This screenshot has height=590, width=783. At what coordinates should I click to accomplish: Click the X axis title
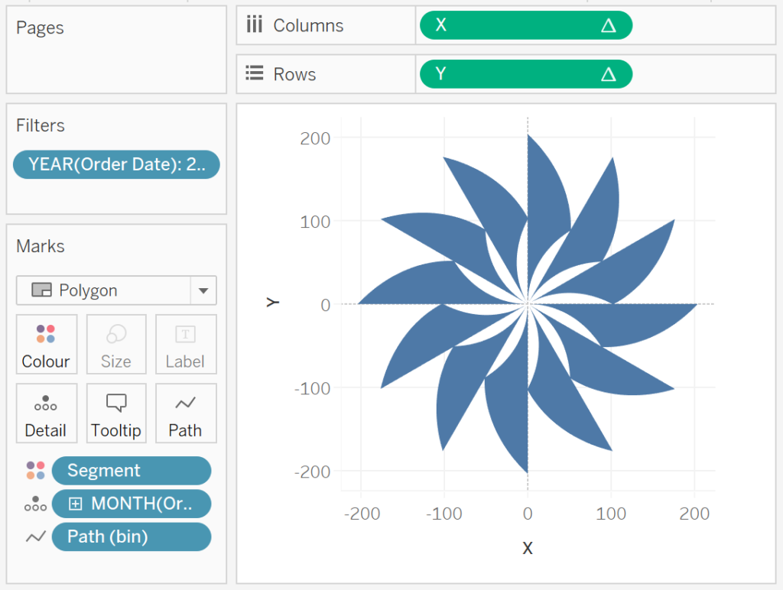[x=528, y=548]
